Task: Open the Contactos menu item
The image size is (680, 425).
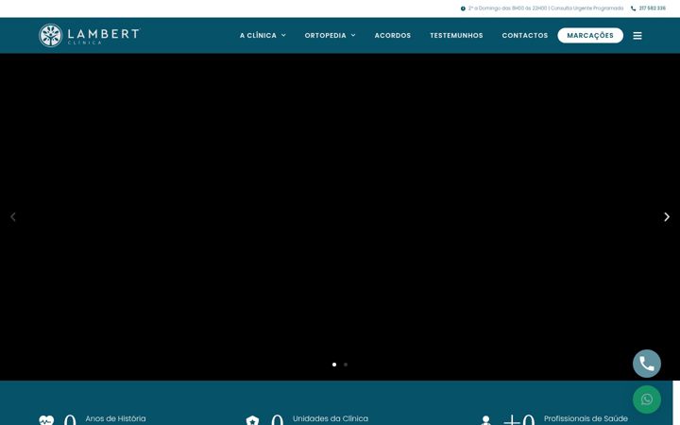Action: coord(525,36)
